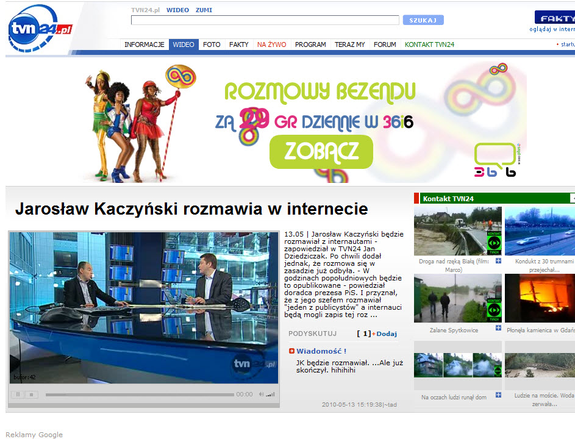Viewport: 575px width, 439px height.
Task: Select TVN24.pl search scope link
Action: tap(145, 10)
